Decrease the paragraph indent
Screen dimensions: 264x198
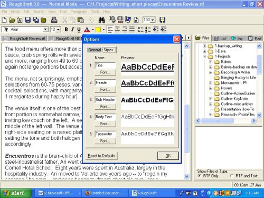pyautogui.click(x=156, y=30)
